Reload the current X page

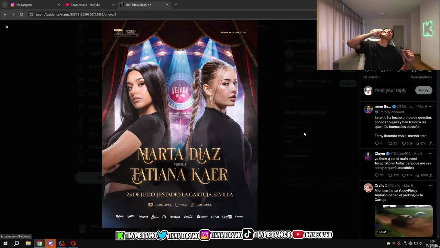coord(21,14)
